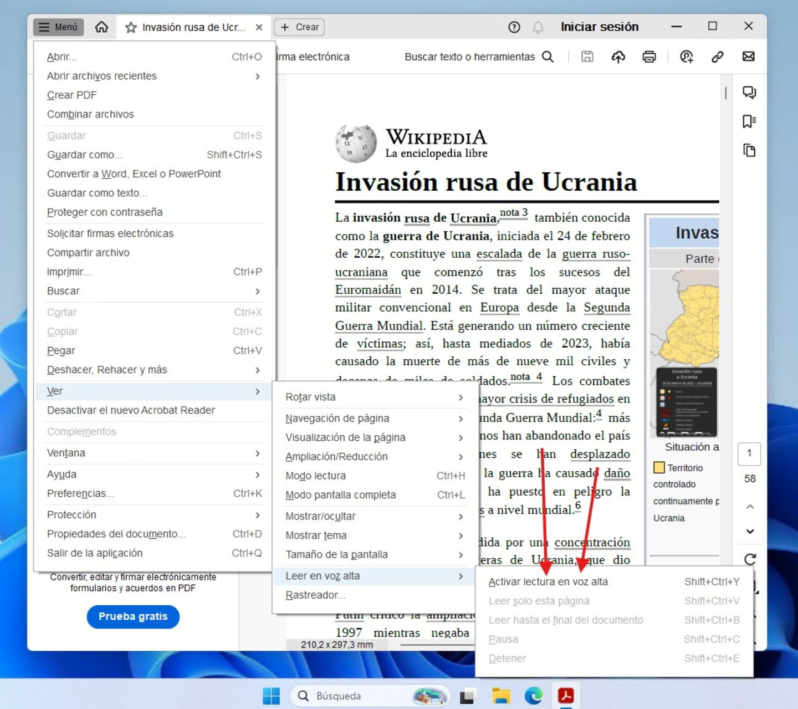
Task: Choose Pegar from the menu
Action: tap(154, 350)
